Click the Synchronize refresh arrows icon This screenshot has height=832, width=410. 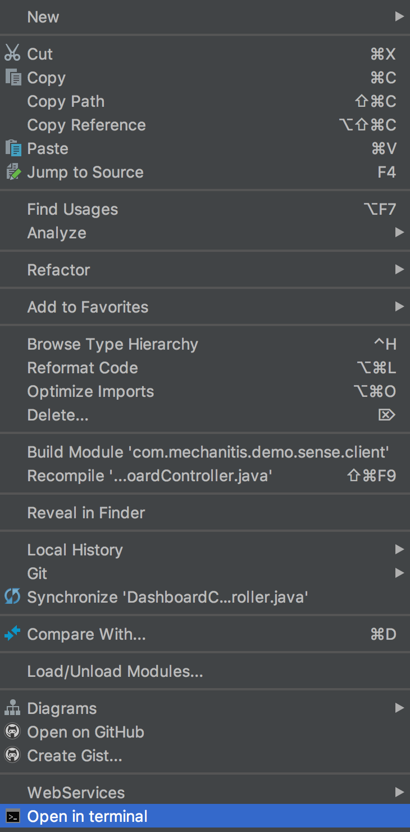(x=12, y=596)
